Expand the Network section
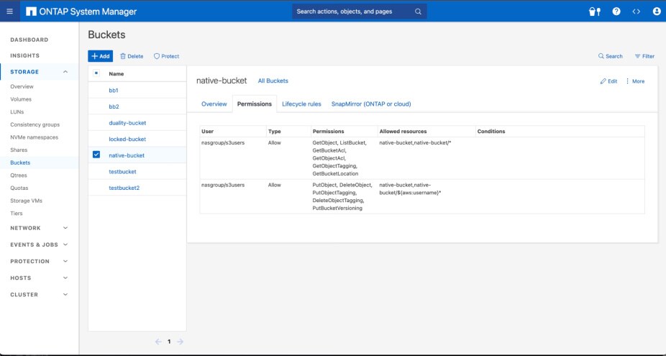 [x=65, y=228]
